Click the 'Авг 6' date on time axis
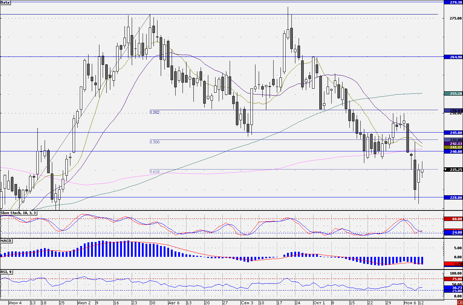The image size is (463, 305). (174, 302)
